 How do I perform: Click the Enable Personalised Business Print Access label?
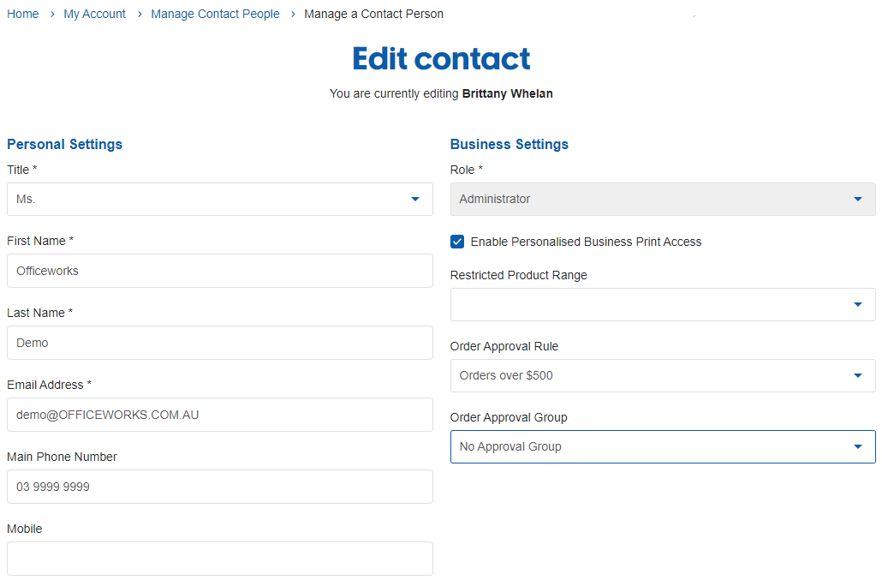coord(586,242)
